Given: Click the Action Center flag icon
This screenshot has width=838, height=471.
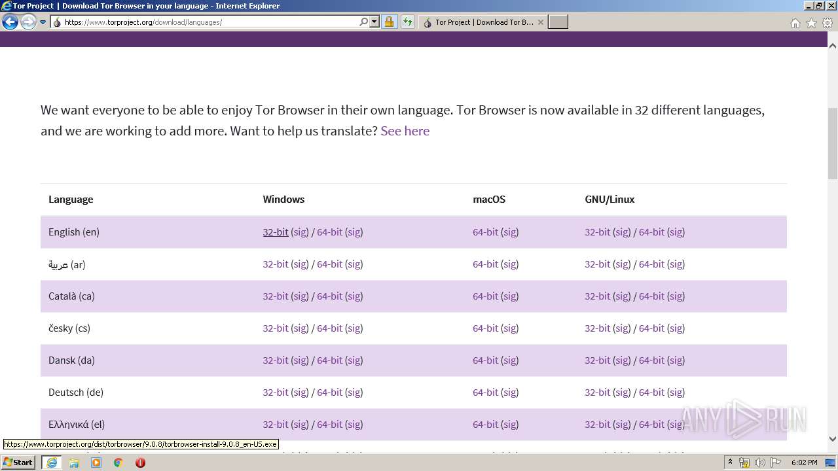Looking at the screenshot, I should pyautogui.click(x=775, y=462).
